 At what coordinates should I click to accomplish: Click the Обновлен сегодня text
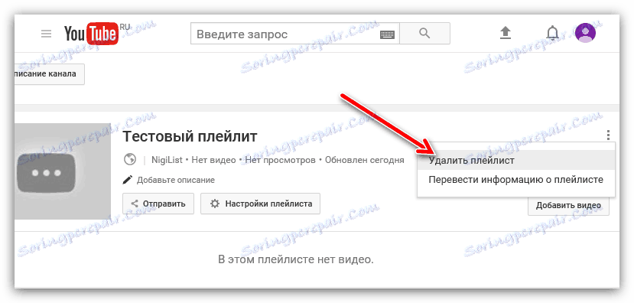pyautogui.click(x=364, y=160)
